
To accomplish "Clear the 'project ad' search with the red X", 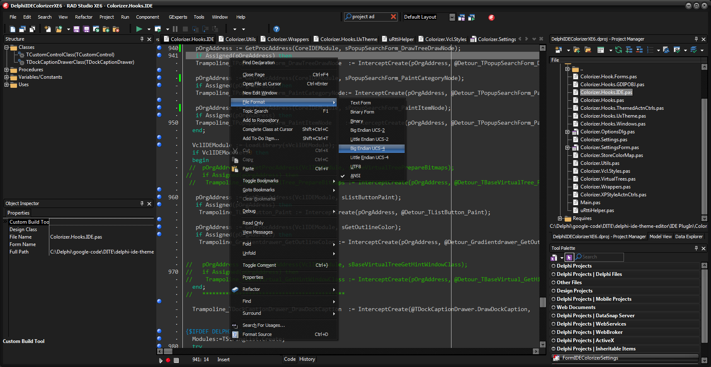I will [393, 17].
